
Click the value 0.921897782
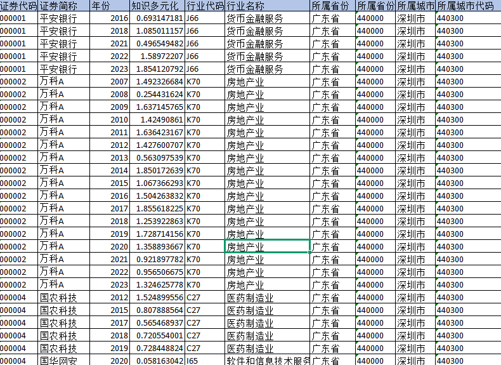pyautogui.click(x=160, y=260)
